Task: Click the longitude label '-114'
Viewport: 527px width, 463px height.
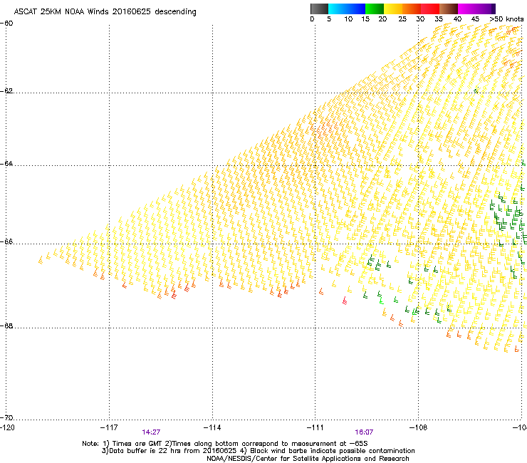Action: tap(212, 427)
